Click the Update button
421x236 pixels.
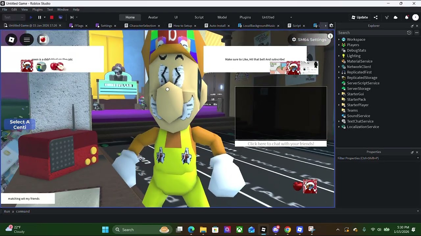(x=359, y=17)
